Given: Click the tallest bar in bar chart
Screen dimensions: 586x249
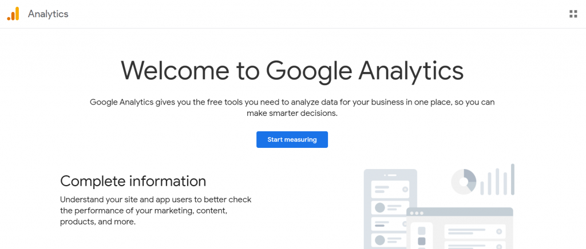Looking at the screenshot, I should [513, 179].
